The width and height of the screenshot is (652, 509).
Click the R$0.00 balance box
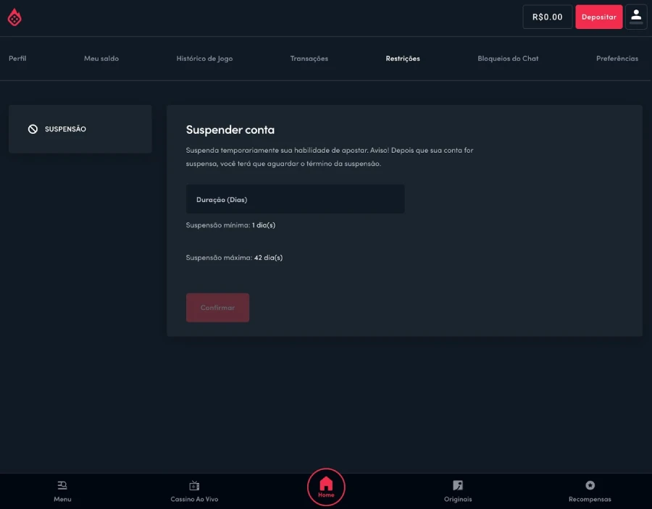tap(547, 17)
